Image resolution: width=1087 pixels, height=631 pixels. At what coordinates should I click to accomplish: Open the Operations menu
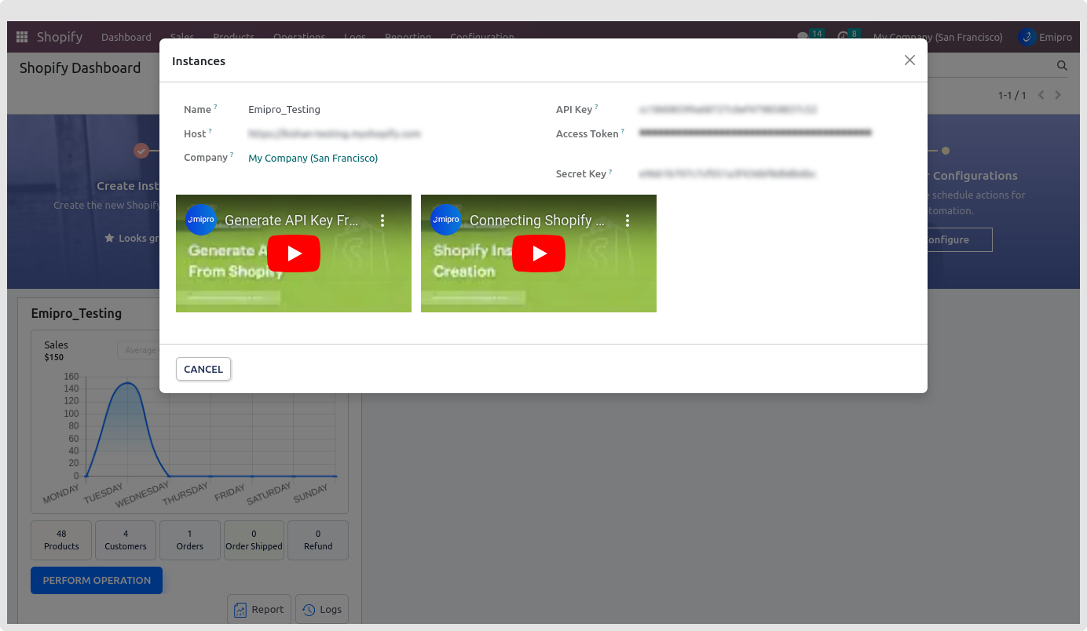299,36
